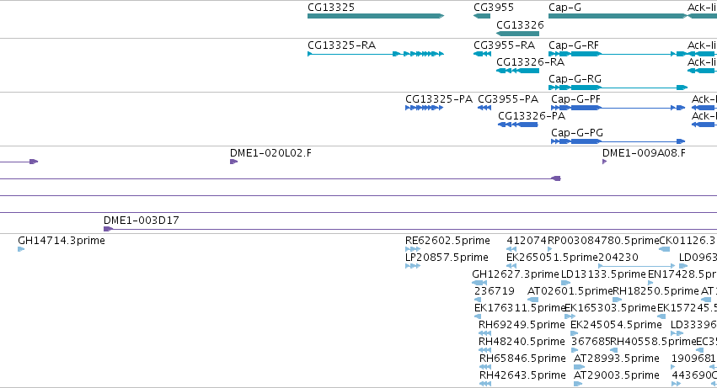Click EST AT28993.5prime
This screenshot has height=388, width=717.
click(580, 367)
